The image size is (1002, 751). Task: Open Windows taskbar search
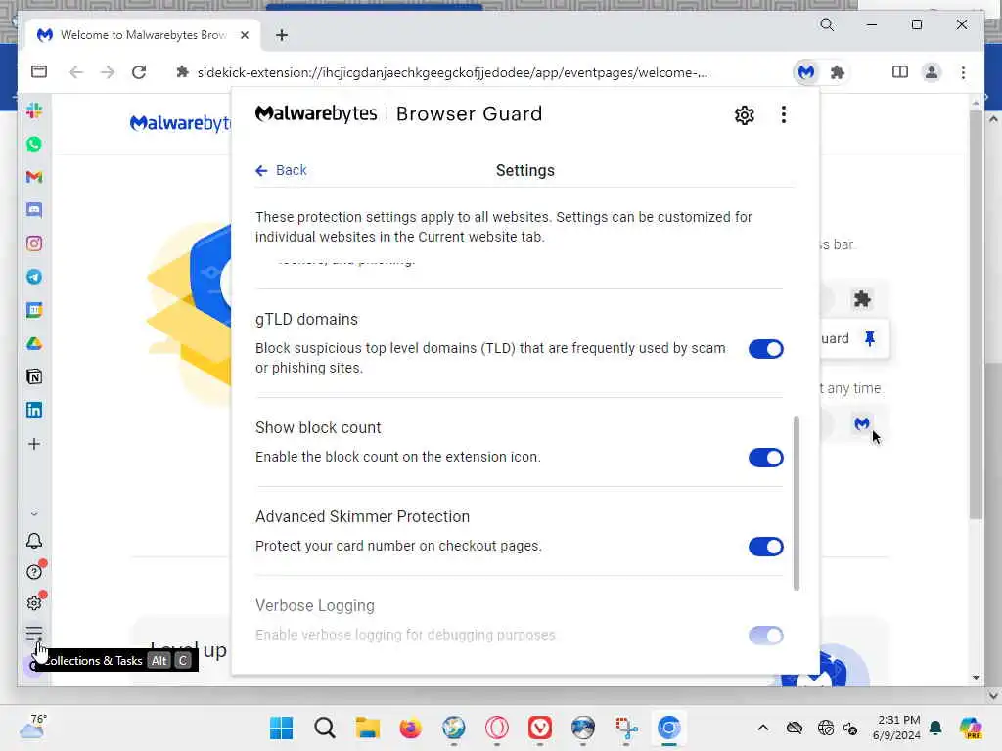325,728
